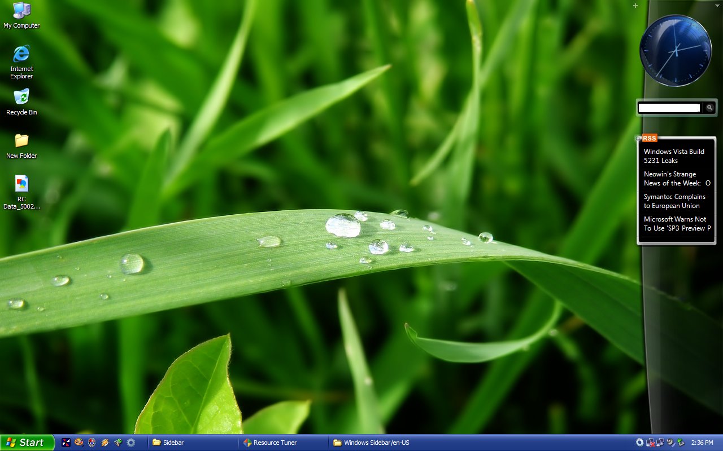Switch to the Resource Tuner taskbar window

pos(284,443)
